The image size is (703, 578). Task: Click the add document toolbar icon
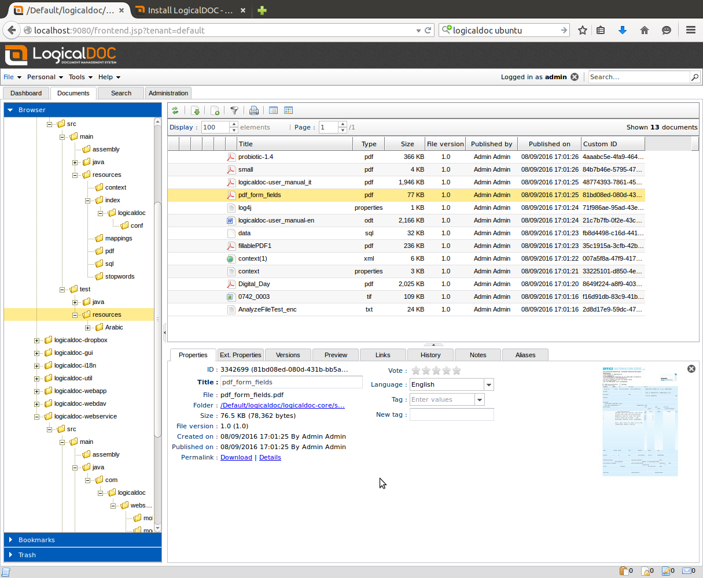point(215,111)
